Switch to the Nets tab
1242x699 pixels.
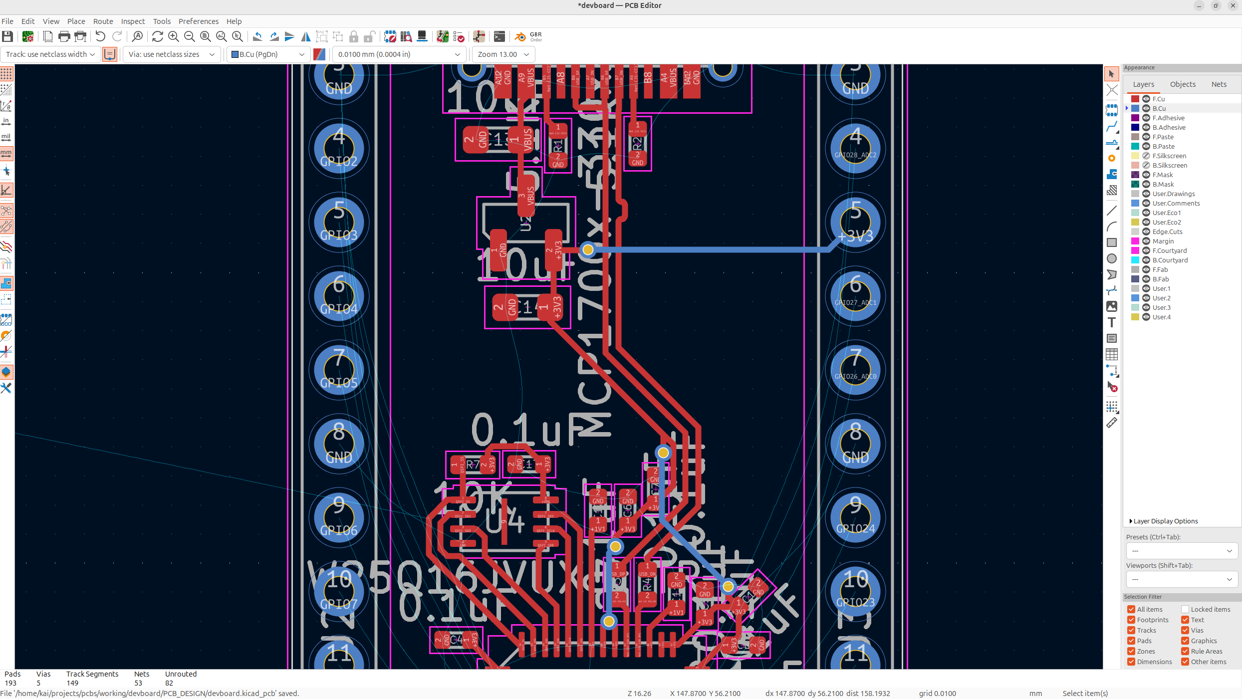coord(1219,84)
